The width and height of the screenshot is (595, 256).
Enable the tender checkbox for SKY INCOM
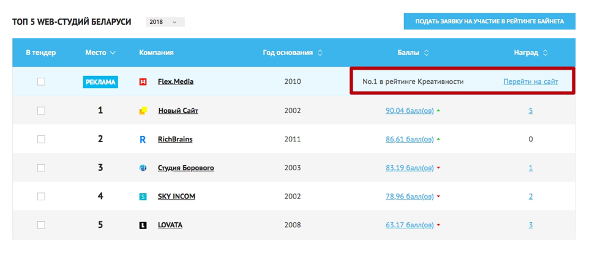41,197
